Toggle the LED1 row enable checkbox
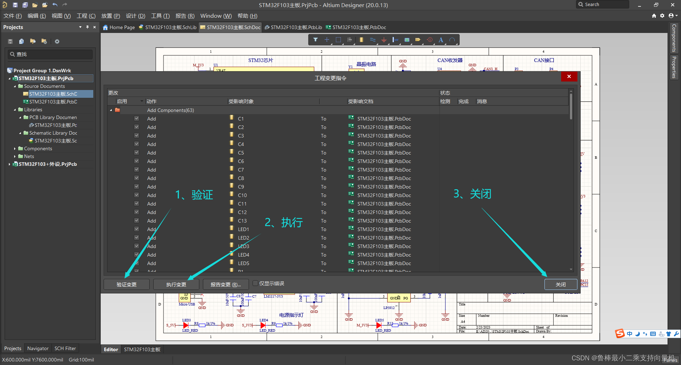681x365 pixels. (x=137, y=229)
